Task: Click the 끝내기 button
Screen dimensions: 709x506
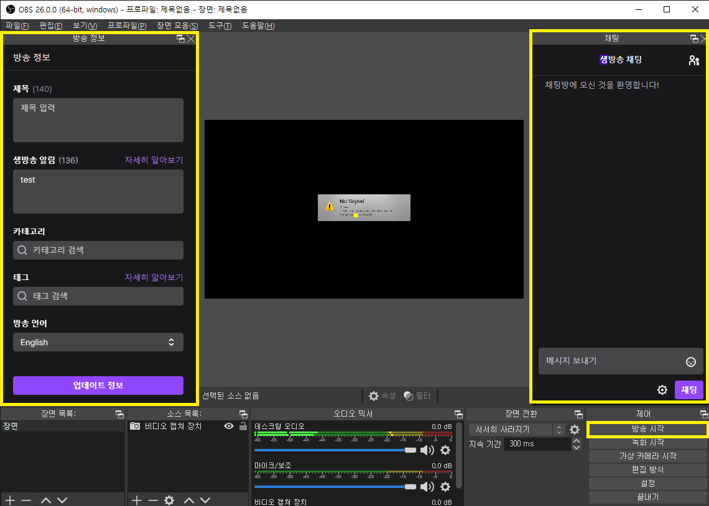Action: tap(647, 497)
